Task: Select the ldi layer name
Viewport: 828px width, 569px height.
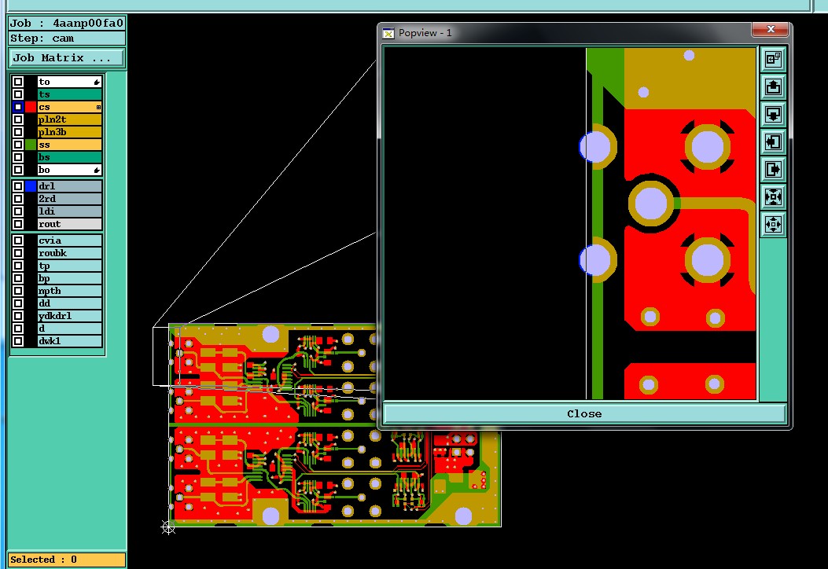Action: pyautogui.click(x=70, y=211)
